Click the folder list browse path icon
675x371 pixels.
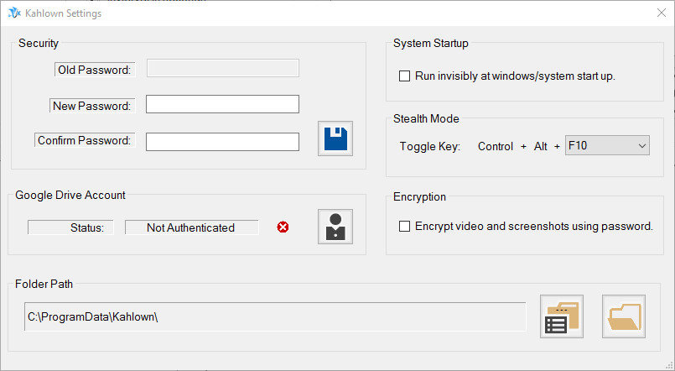[562, 316]
